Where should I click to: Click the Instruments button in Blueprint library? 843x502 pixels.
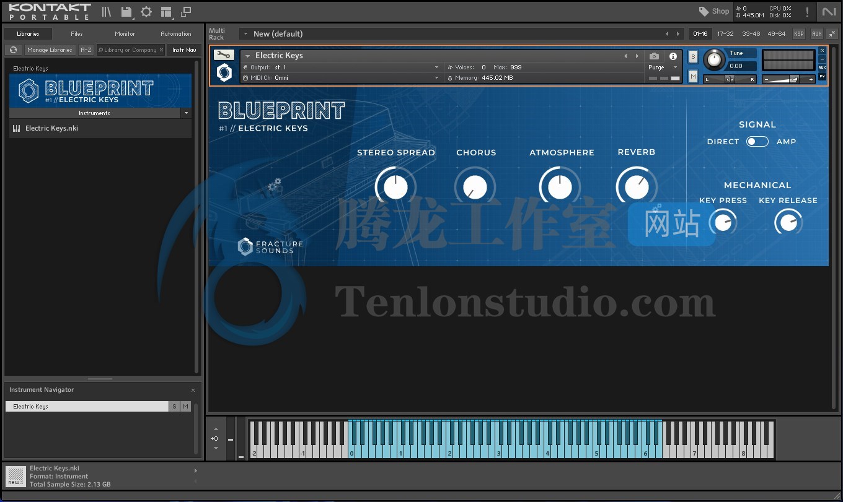(x=94, y=113)
